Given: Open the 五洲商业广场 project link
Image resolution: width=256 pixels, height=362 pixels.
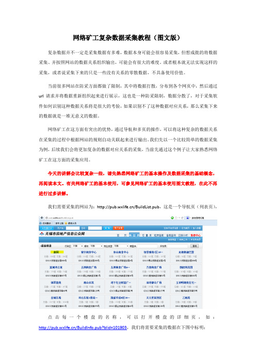Looking at the screenshot, I should point(89,267).
